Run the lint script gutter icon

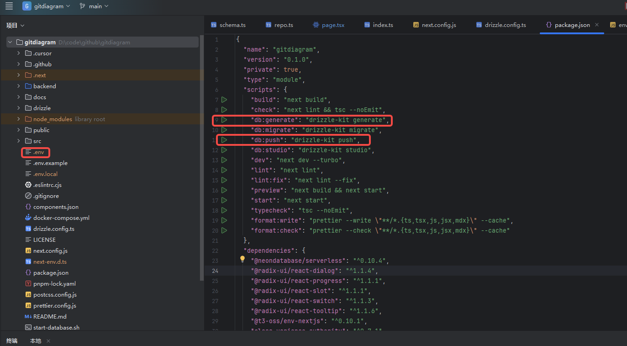(x=224, y=170)
